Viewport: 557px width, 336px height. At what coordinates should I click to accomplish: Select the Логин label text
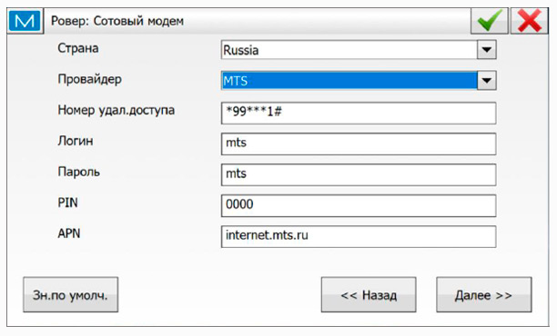coord(76,141)
